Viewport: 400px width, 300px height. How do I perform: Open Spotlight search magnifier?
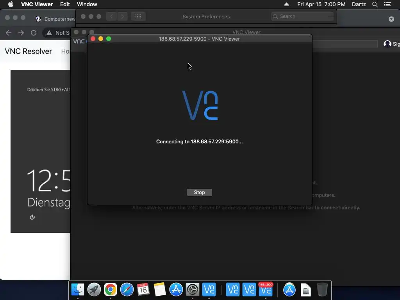375,4
